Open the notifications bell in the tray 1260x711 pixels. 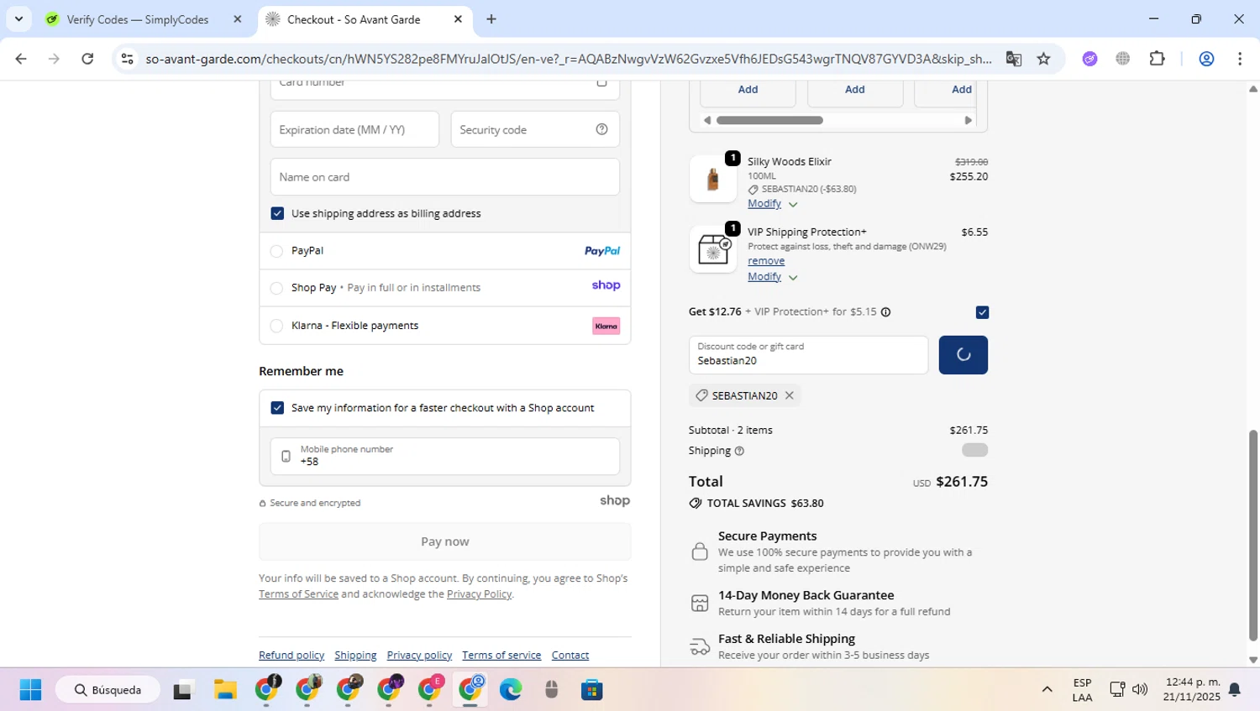(x=1235, y=689)
